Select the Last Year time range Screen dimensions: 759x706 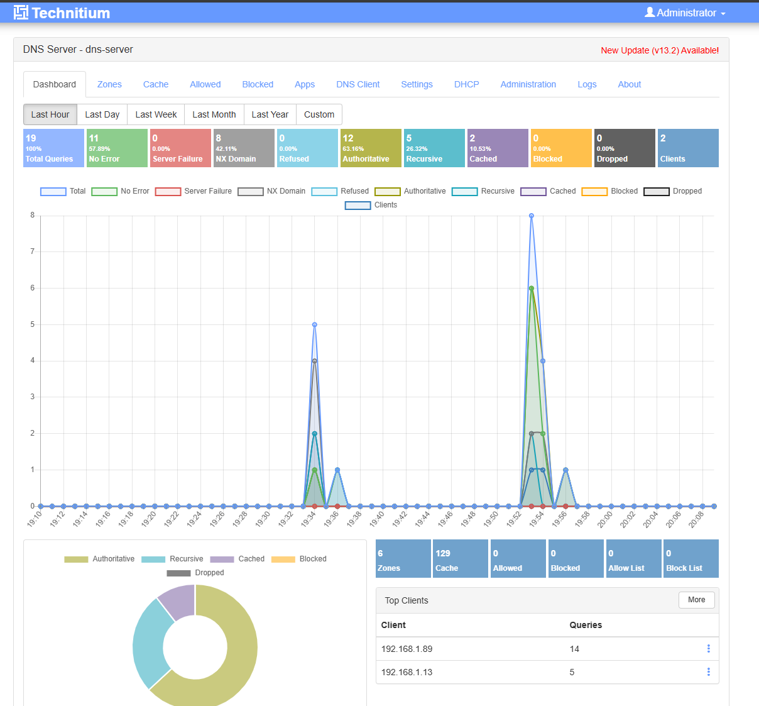pos(270,114)
